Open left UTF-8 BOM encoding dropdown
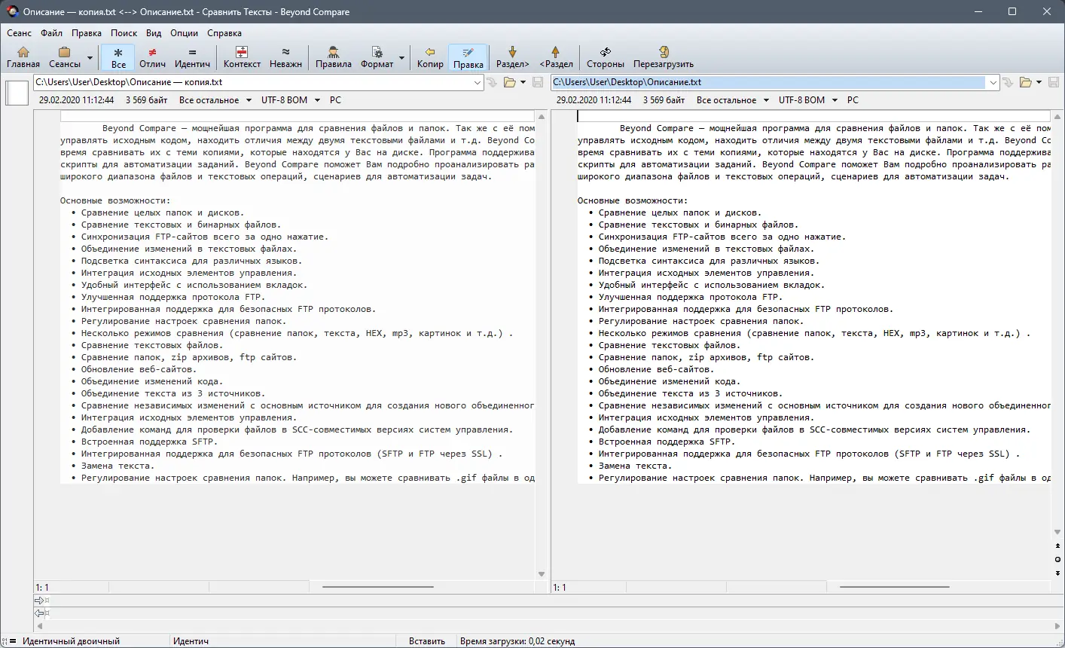This screenshot has width=1065, height=648. [x=291, y=99]
